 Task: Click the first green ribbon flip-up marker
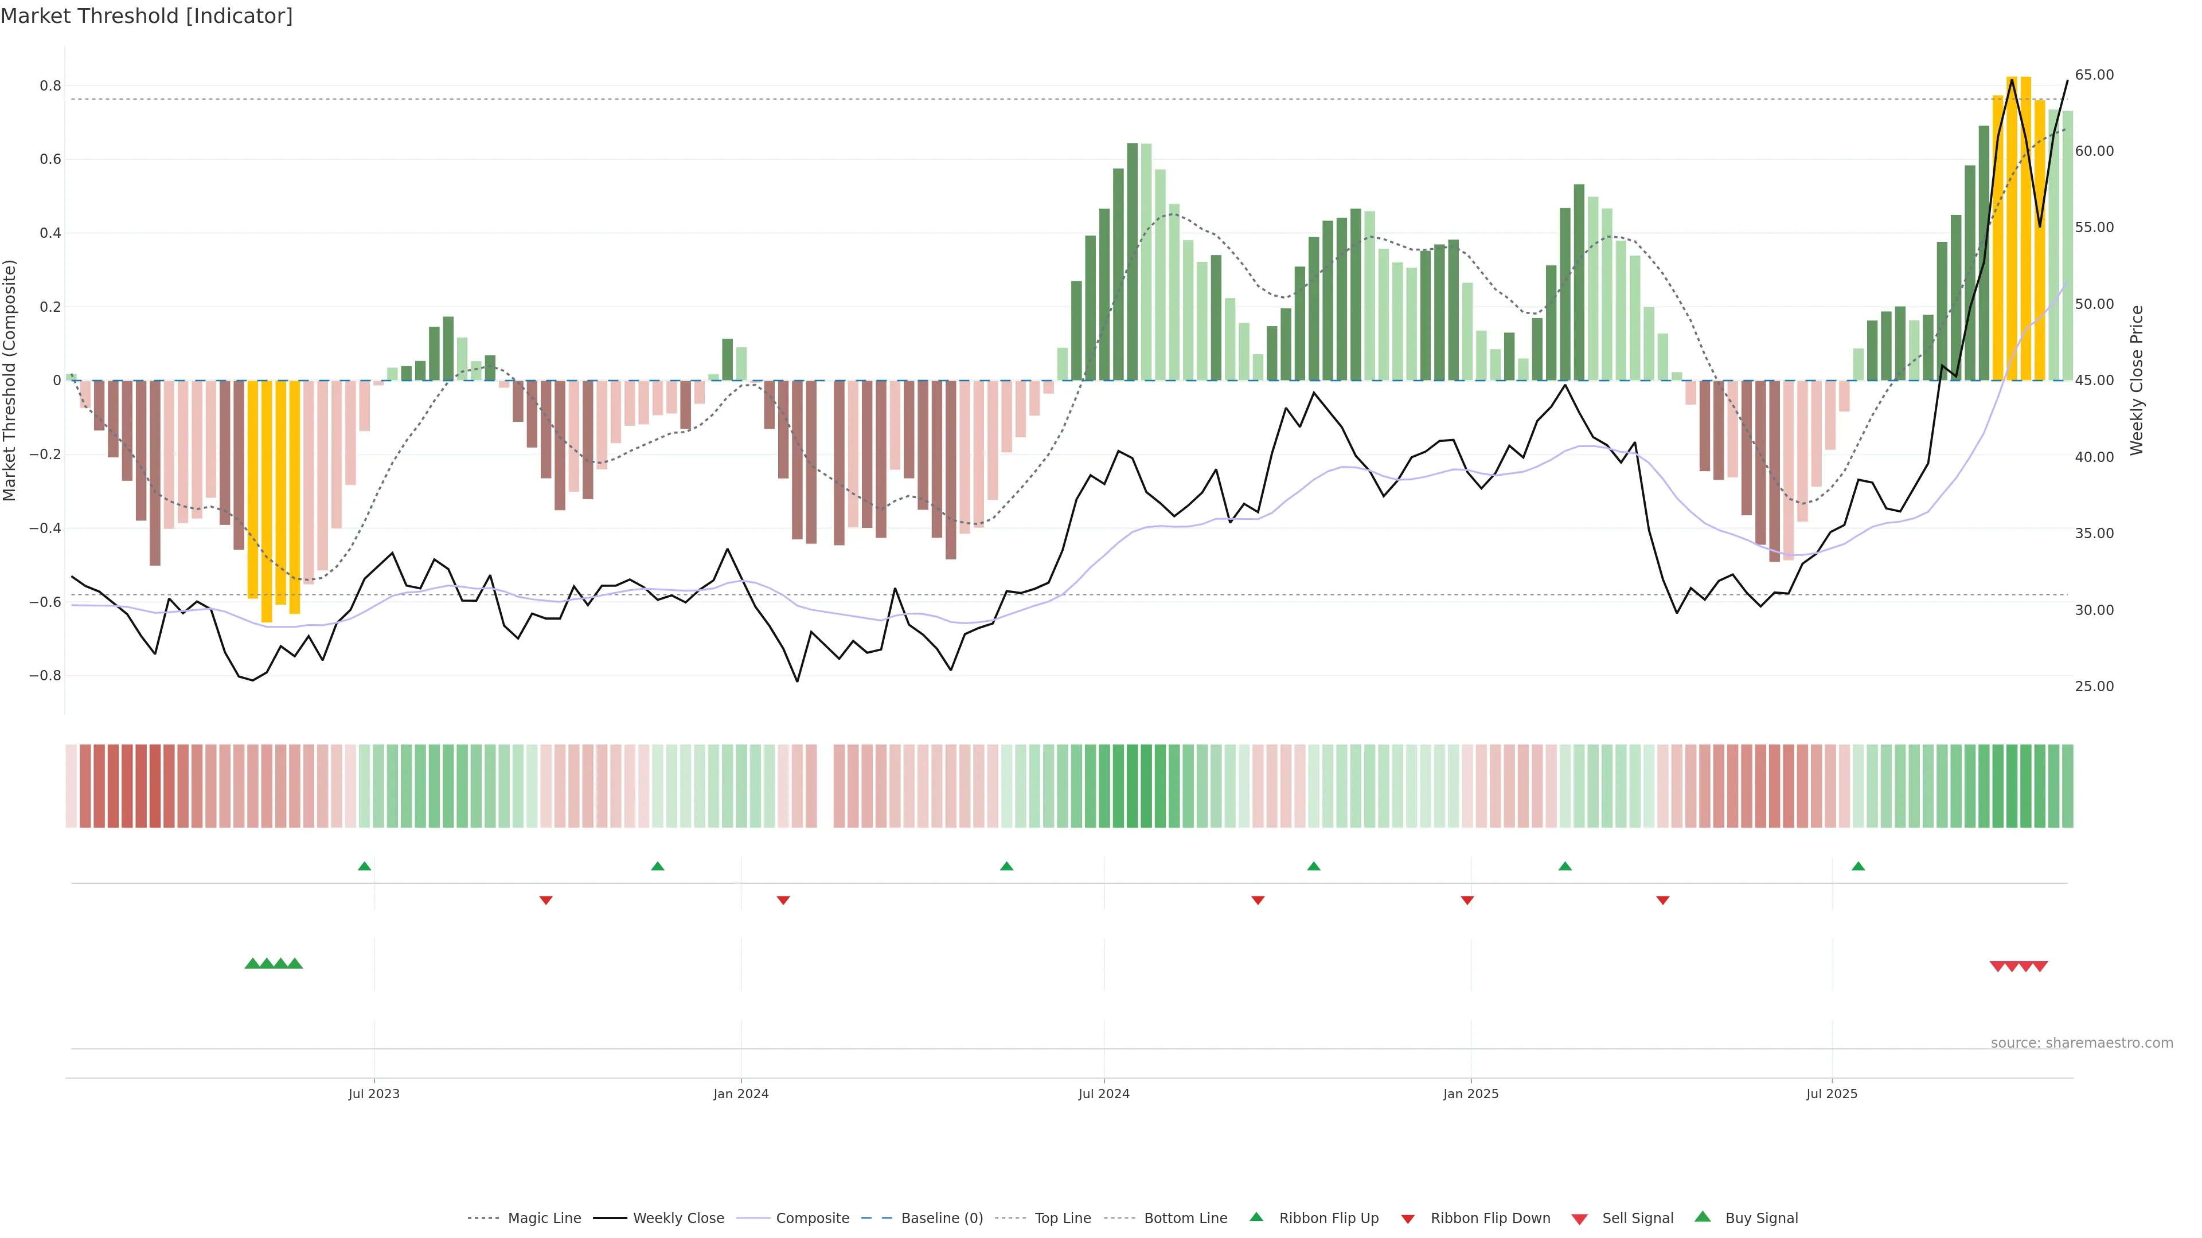click(364, 867)
